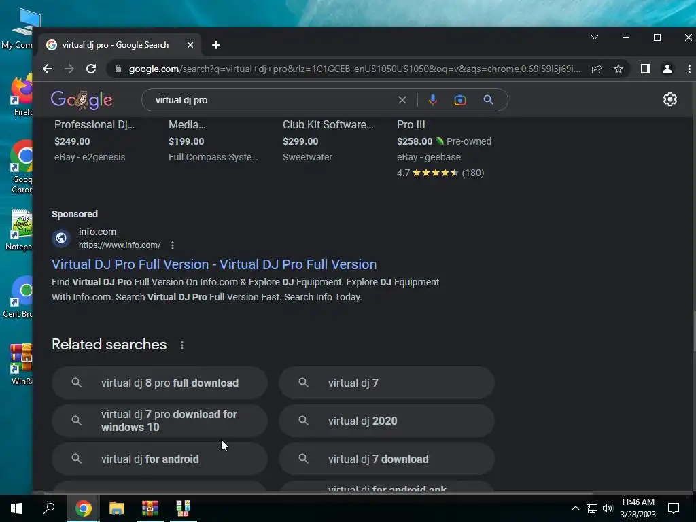The image size is (696, 522).
Task: Open Google quick settings gear
Action: click(669, 99)
